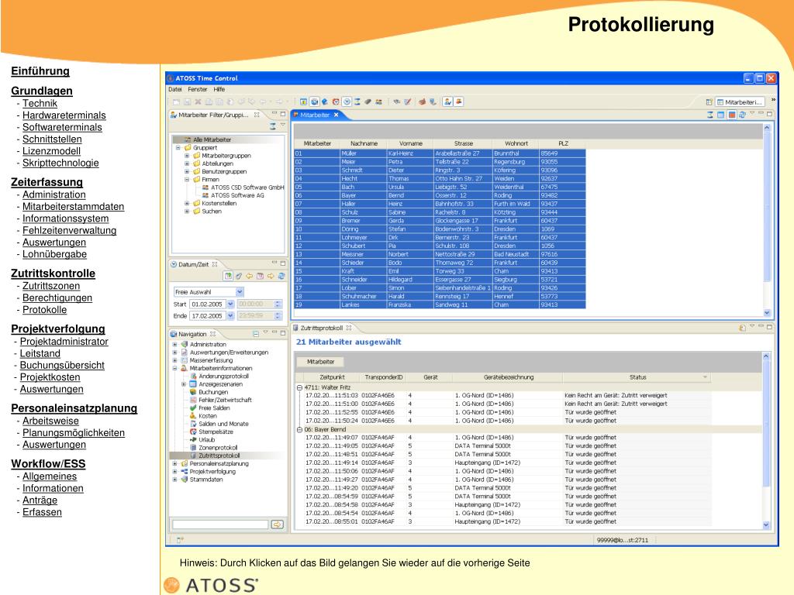Screen dimensions: 794x595
Task: Open the Einführung sidebar link
Action: click(x=40, y=71)
